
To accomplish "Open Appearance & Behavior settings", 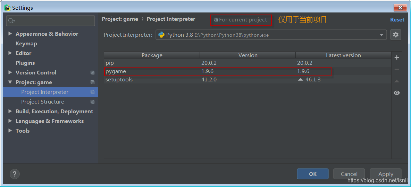I will (x=47, y=34).
